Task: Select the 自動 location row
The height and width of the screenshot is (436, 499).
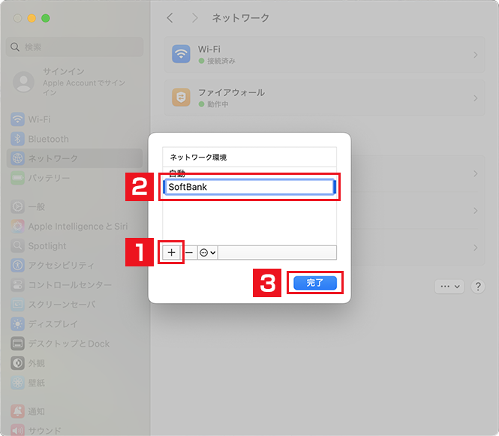Action: (x=249, y=173)
